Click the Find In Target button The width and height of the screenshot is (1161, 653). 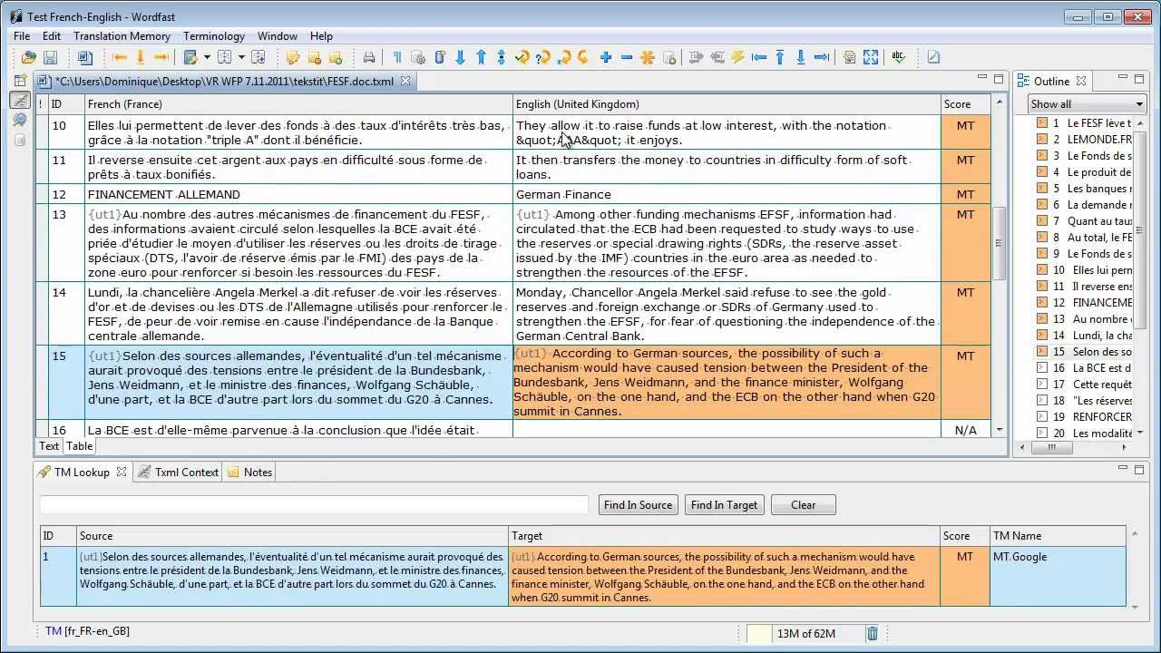tap(724, 505)
